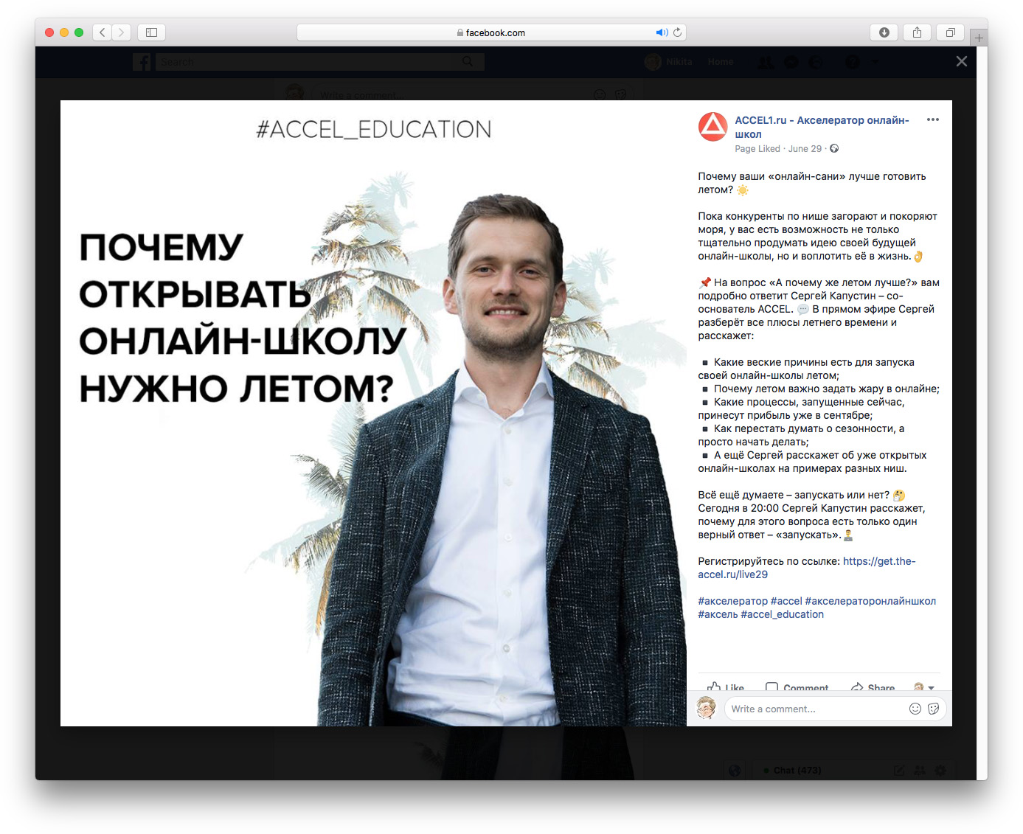Go back to the previous page

click(103, 32)
